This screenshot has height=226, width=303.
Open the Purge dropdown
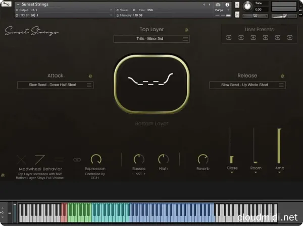(x=222, y=10)
